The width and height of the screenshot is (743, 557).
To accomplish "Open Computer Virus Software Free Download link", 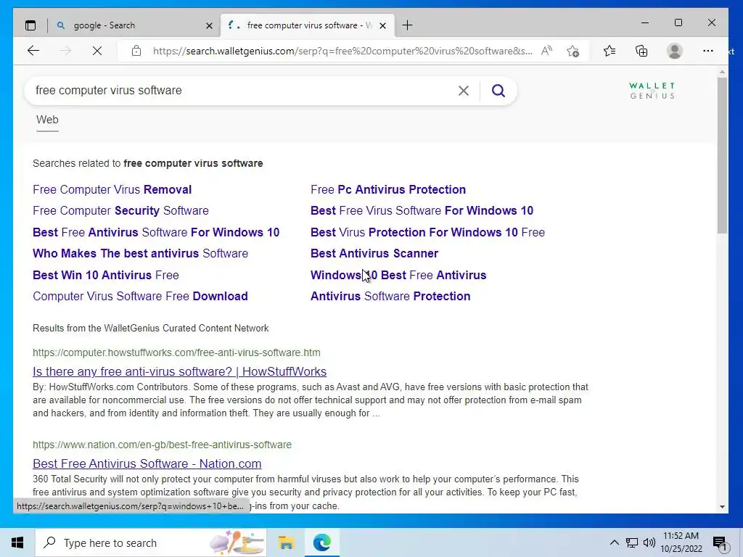I will coord(140,296).
